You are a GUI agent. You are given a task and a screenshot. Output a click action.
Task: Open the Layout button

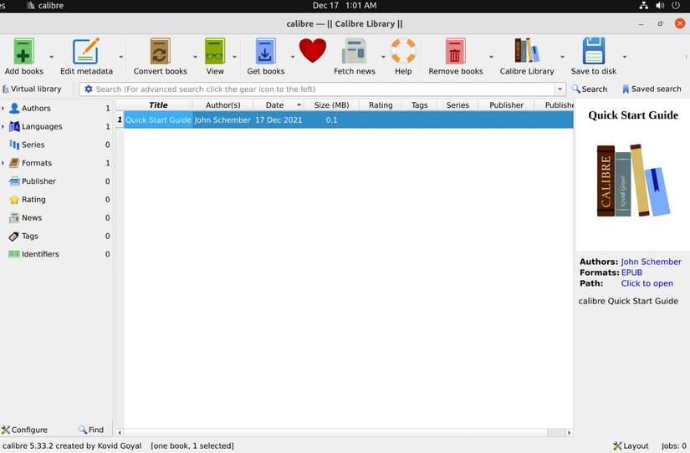click(631, 446)
